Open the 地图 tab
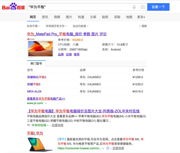Viewport: 180px width, 153px height. point(129,17)
